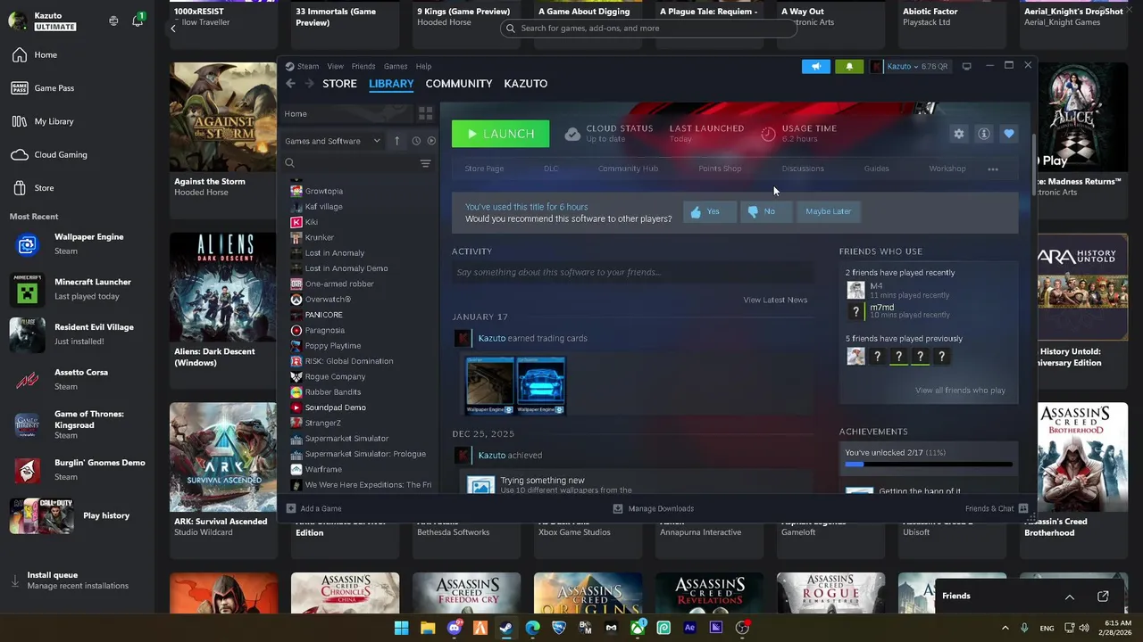Go forward with Steam's forward arrow
1143x642 pixels.
309,84
